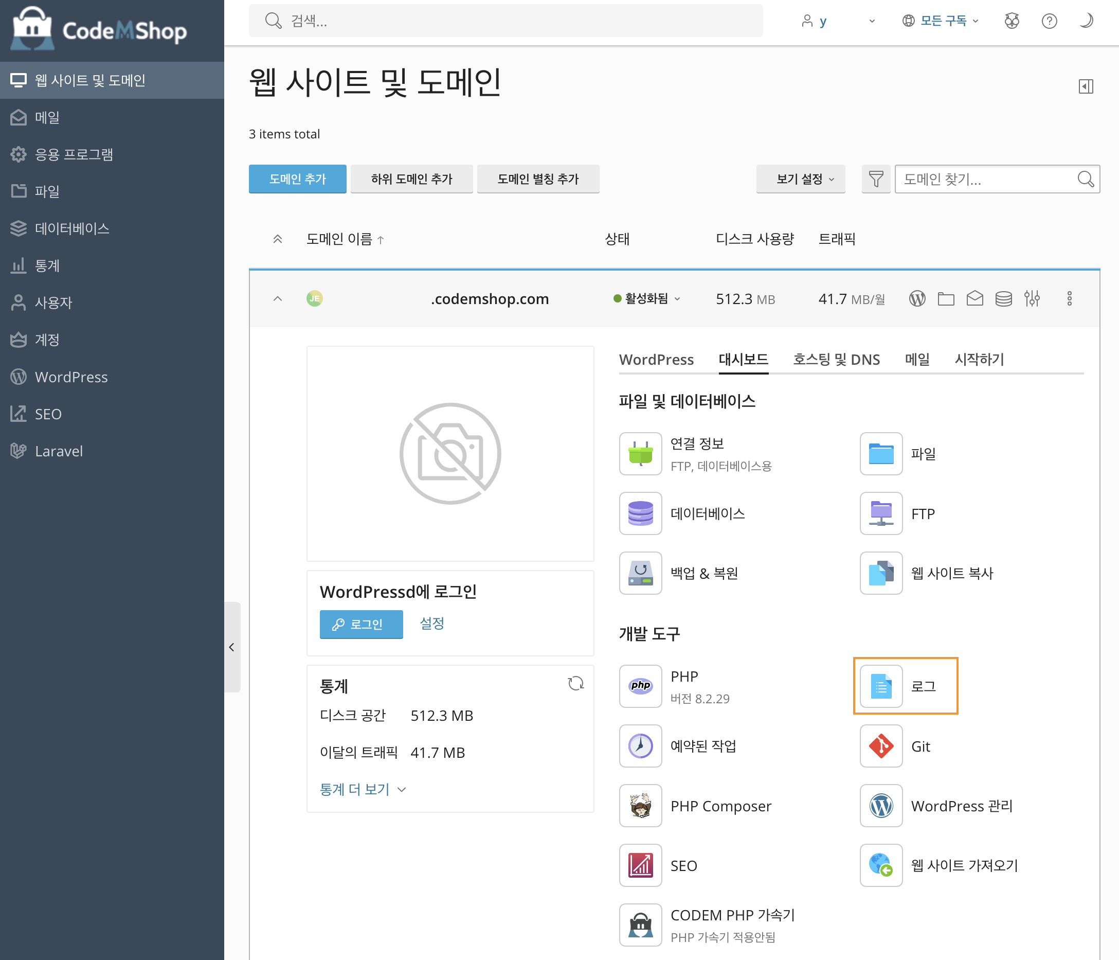Click the 도메인 추가 button
The image size is (1119, 960).
298,179
